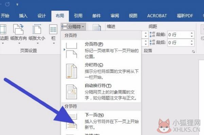Choose 自动换行符(T) text wrapping break

click(101, 92)
